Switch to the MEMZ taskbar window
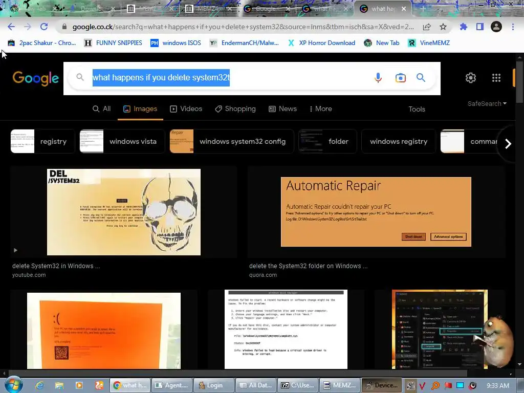This screenshot has width=524, height=393. click(340, 385)
